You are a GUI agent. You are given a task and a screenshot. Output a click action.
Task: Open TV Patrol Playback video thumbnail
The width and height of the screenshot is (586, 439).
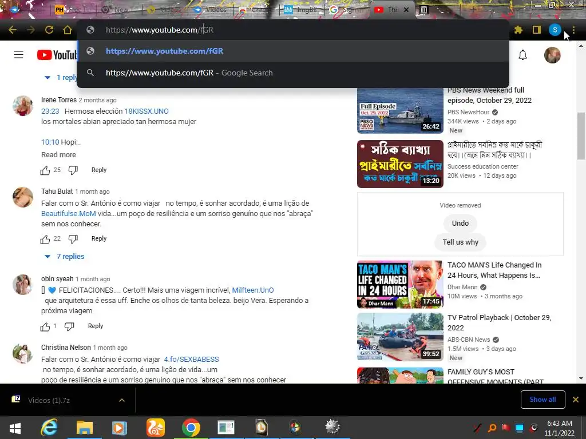pyautogui.click(x=400, y=337)
